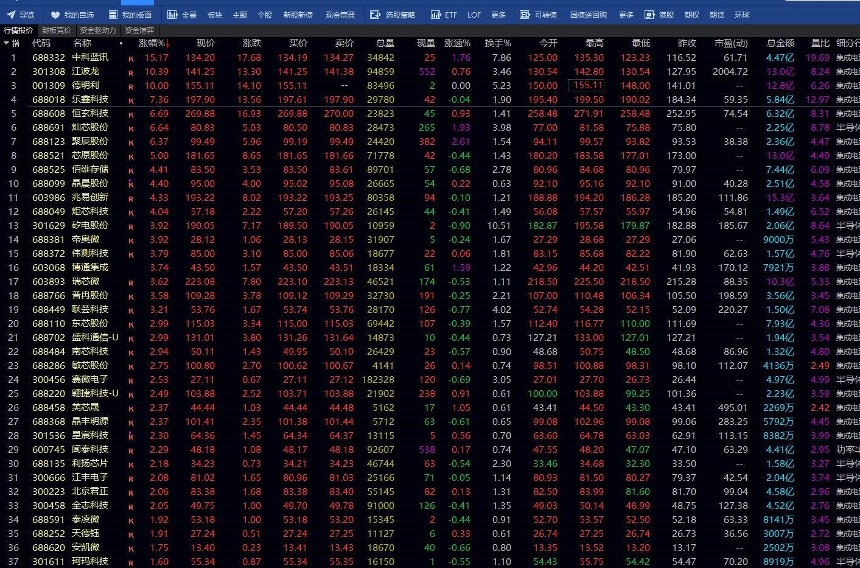Open the 现金管理 menu item
The height and width of the screenshot is (568, 860).
coord(340,15)
